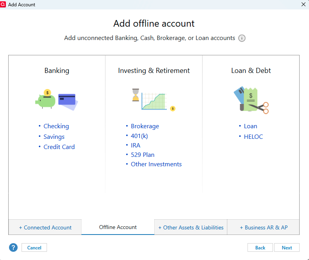Switch to the Connected Account tab
Screen dimensions: 309x260
(45, 227)
